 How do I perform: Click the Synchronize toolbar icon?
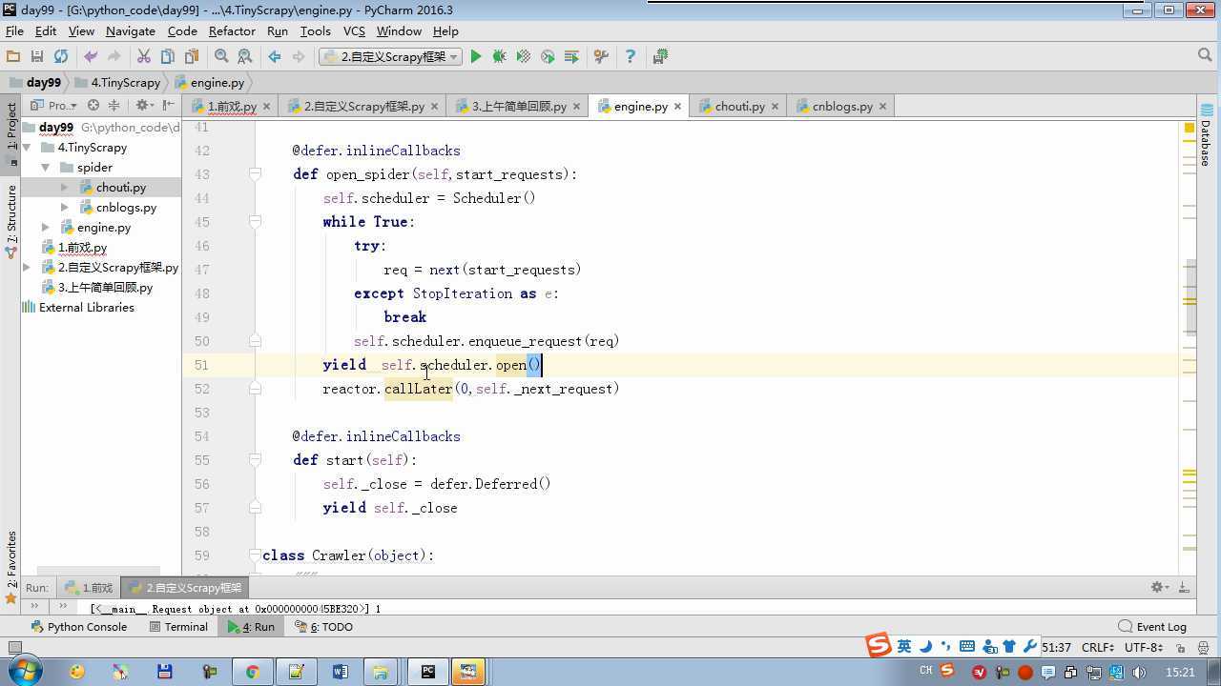click(61, 57)
